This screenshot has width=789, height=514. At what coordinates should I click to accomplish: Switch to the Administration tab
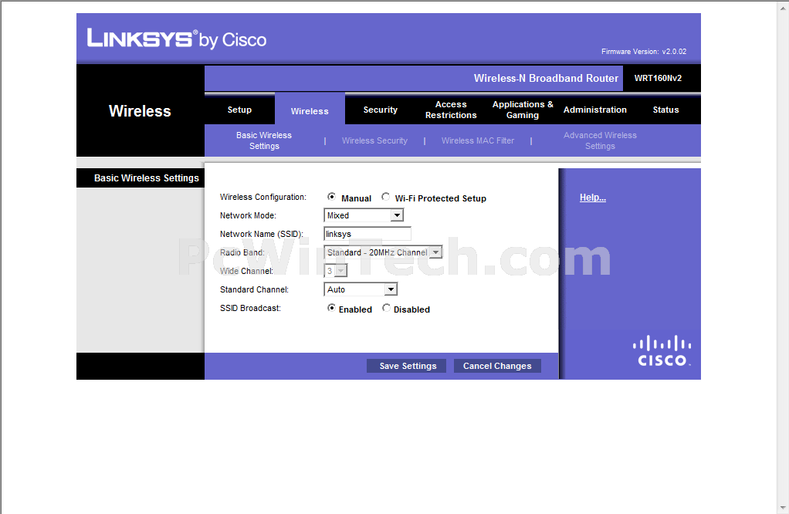594,110
